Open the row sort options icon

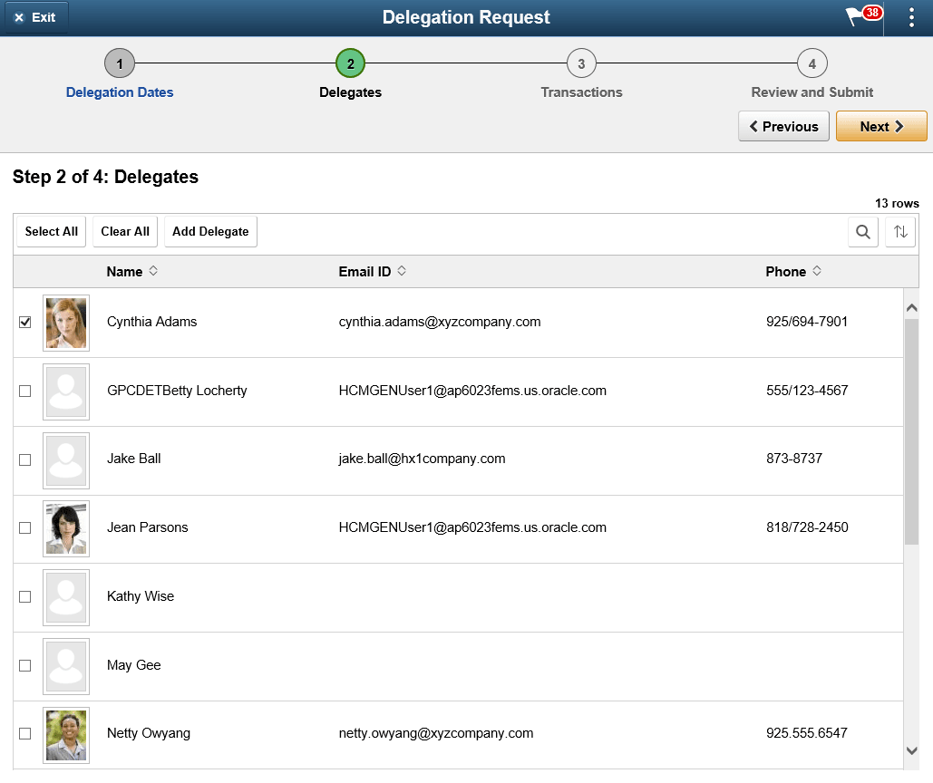click(x=899, y=232)
